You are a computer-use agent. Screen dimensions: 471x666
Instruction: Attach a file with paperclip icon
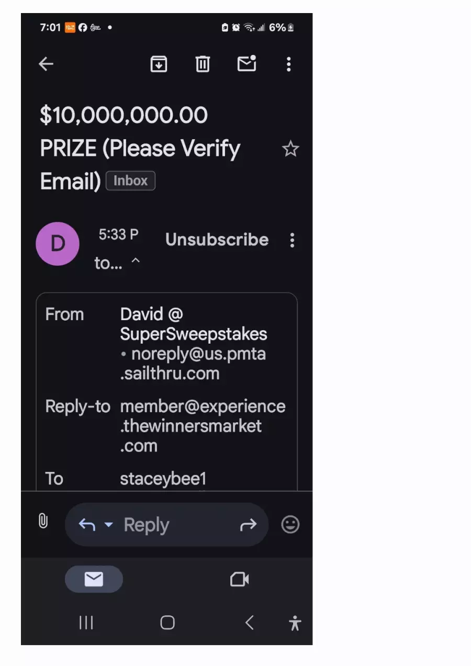click(x=43, y=521)
